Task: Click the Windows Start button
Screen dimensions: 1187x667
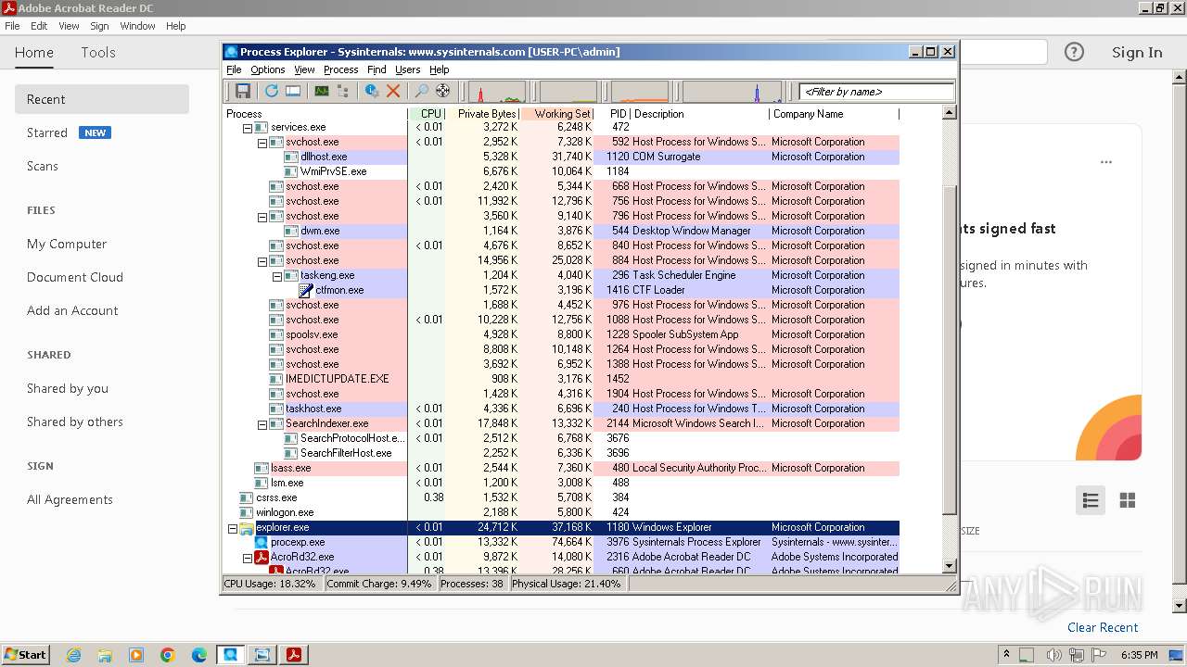Action: click(25, 655)
